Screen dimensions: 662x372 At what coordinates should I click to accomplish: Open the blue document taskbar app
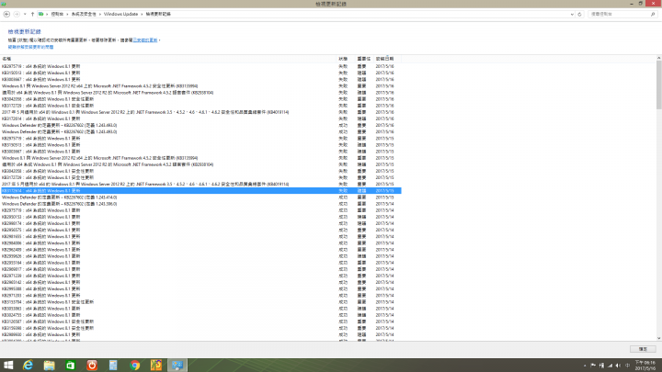(113, 366)
